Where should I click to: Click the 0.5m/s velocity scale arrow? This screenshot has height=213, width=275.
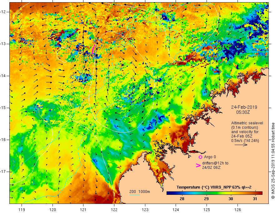pyautogui.click(x=241, y=145)
